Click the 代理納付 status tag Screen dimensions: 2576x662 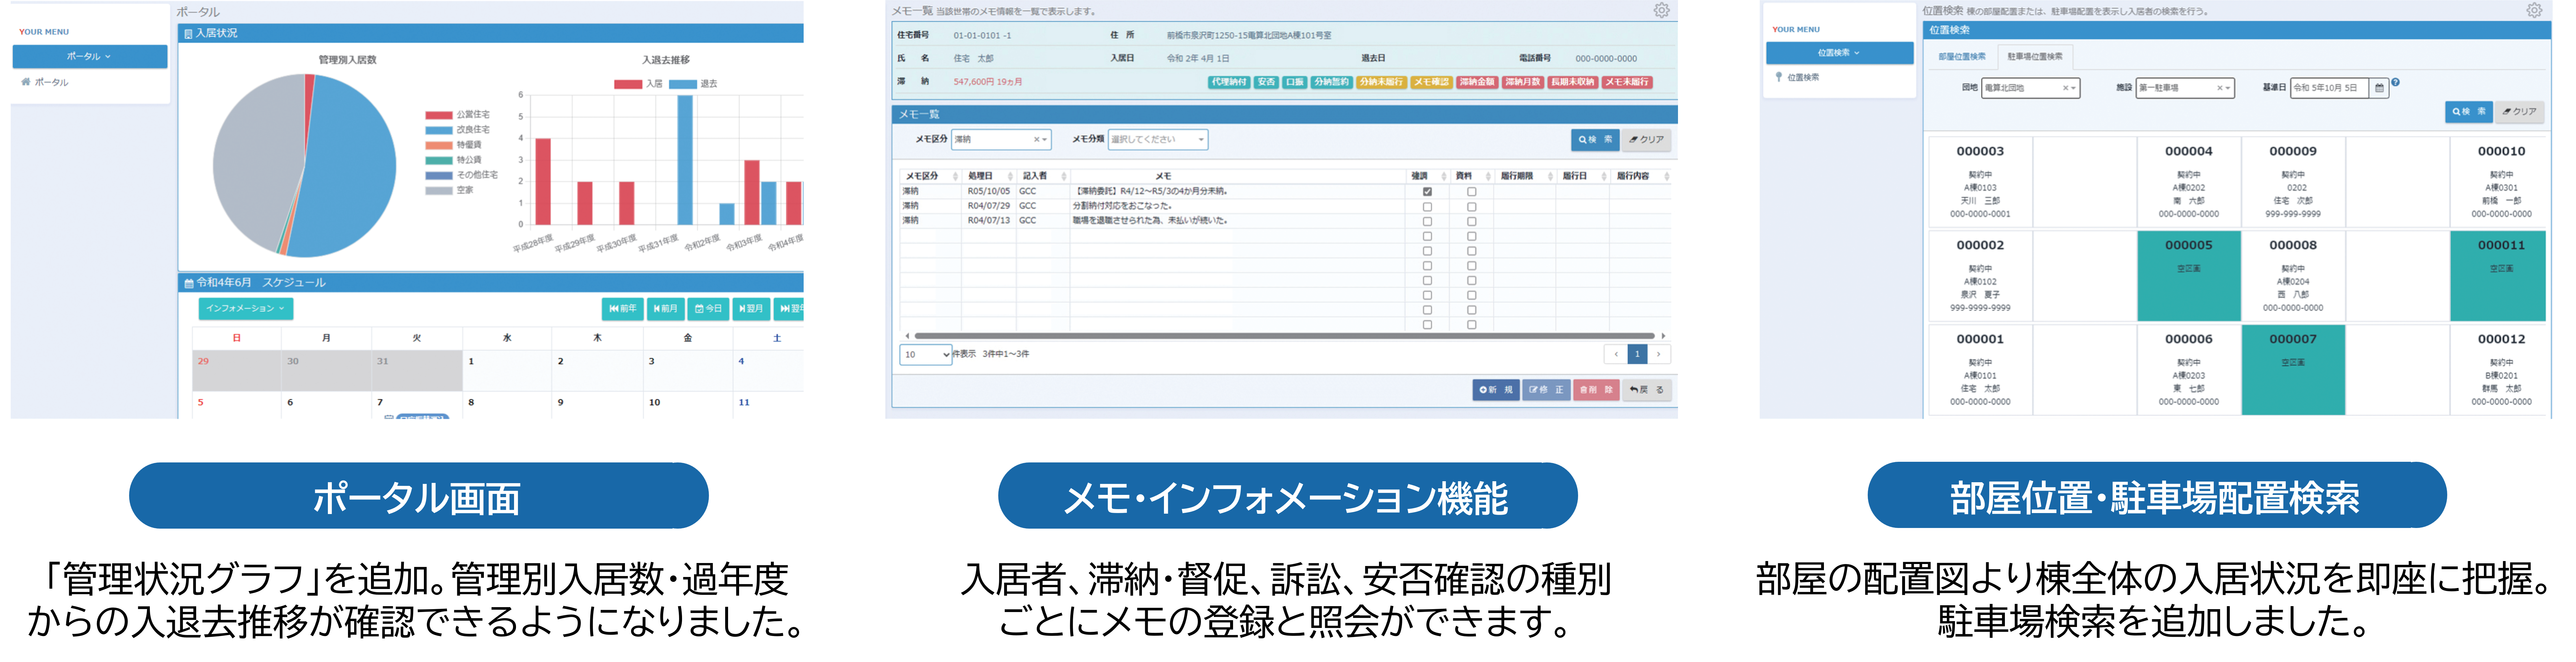(1229, 82)
